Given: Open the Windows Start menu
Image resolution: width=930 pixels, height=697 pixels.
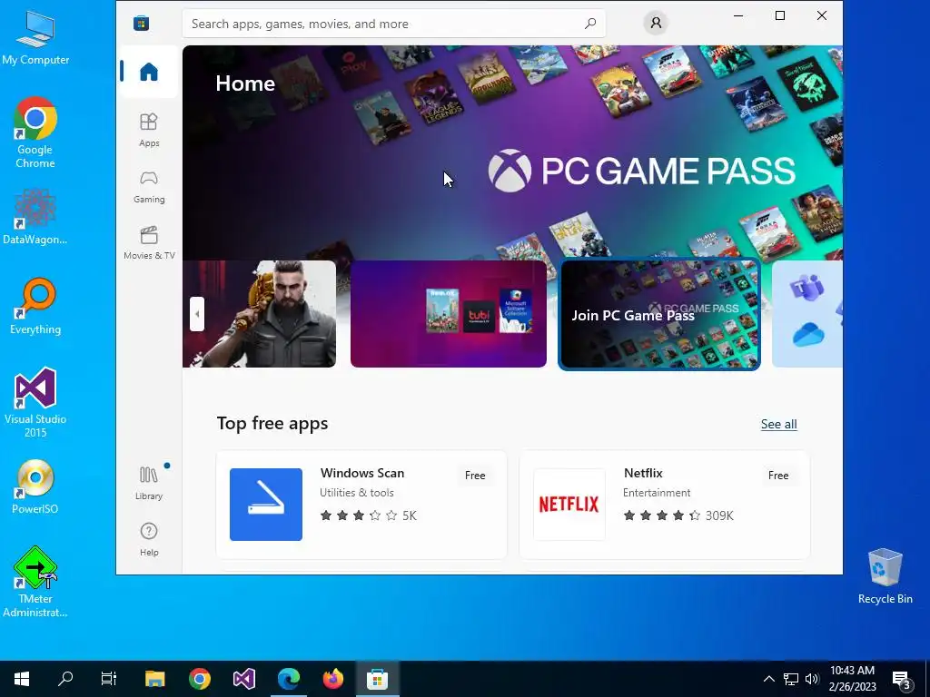Looking at the screenshot, I should click(x=22, y=679).
